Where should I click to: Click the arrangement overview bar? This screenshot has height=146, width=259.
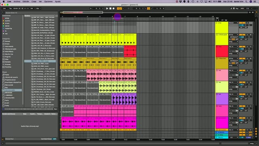click(x=154, y=13)
